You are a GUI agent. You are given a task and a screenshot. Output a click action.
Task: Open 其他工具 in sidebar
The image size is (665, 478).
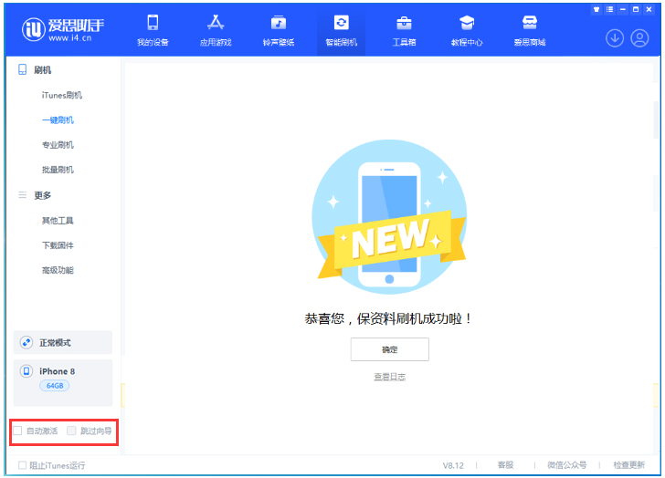[58, 221]
